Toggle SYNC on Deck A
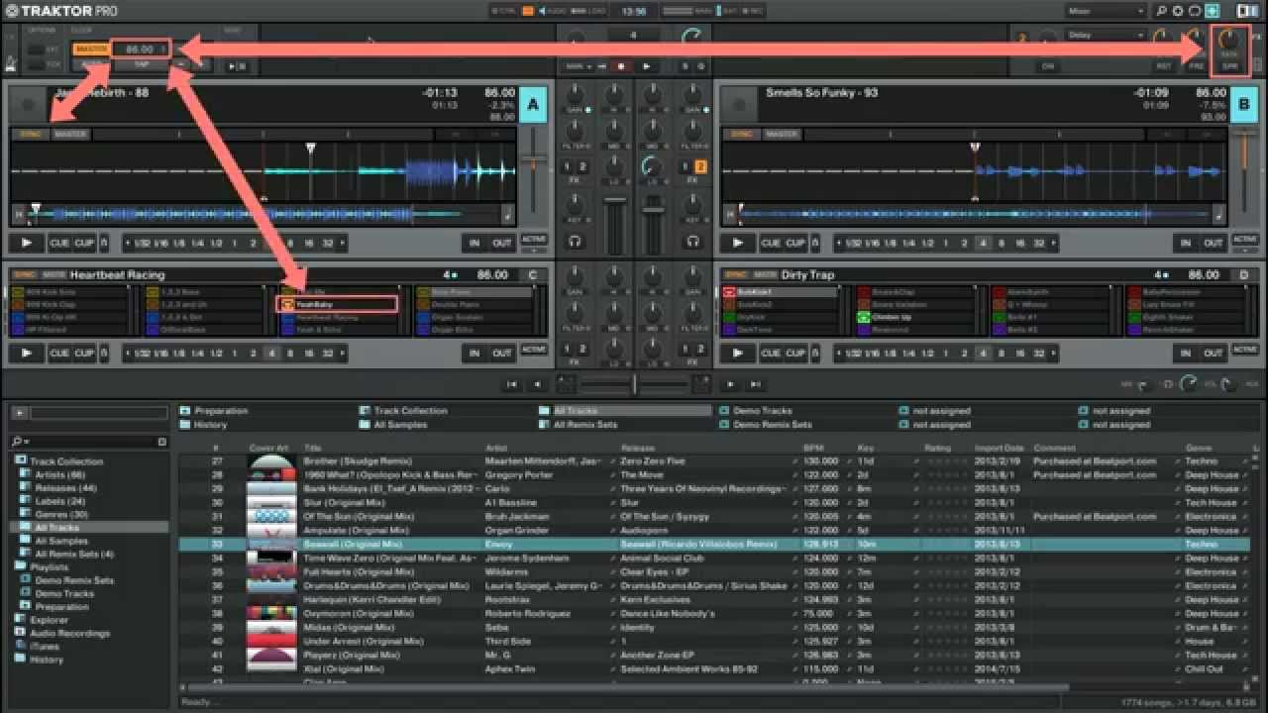The height and width of the screenshot is (713, 1268). [30, 134]
